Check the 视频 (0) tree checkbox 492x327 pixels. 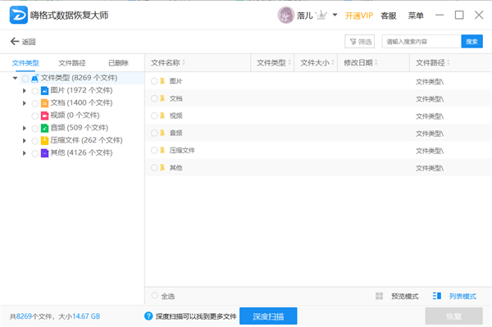(34, 116)
